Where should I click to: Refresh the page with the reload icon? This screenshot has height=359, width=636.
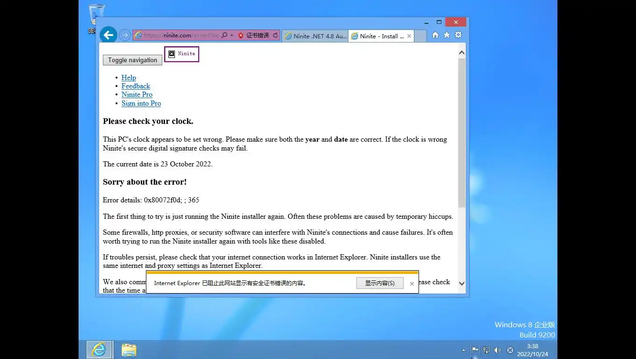275,36
